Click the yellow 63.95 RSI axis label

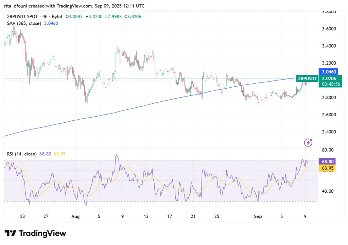tap(328, 168)
